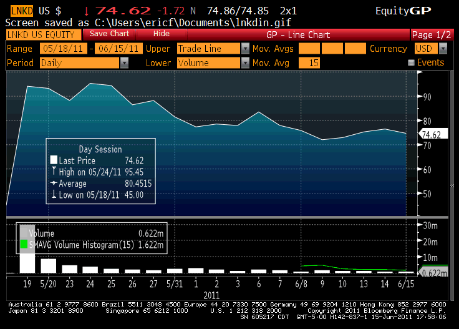459x329 pixels.
Task: Select the Volume lower chart field
Action: click(208, 62)
